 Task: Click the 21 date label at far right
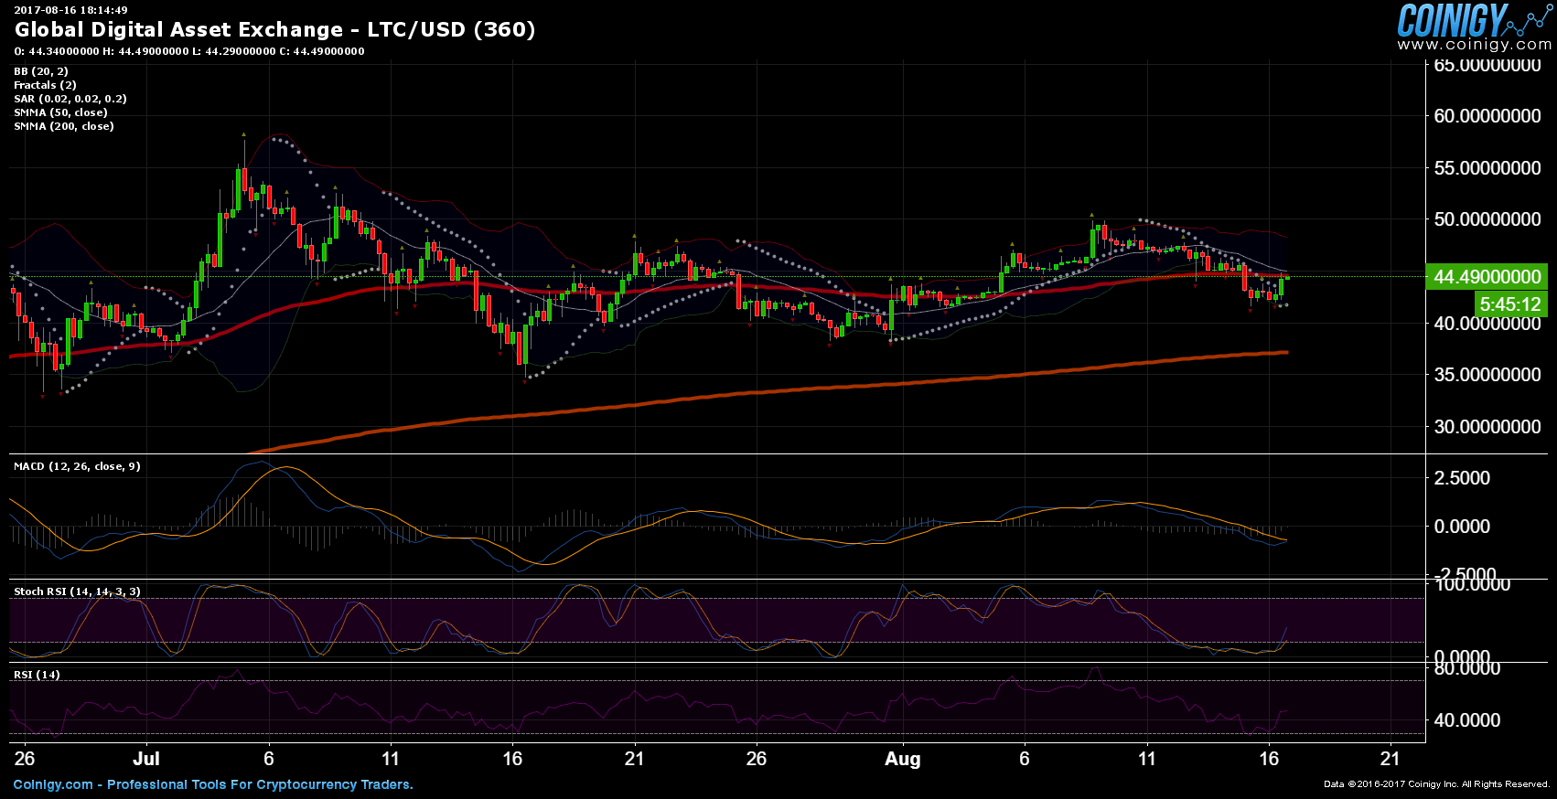[x=1390, y=759]
